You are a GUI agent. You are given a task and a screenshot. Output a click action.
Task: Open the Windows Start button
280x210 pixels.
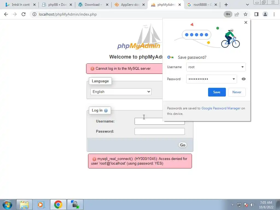click(7, 205)
